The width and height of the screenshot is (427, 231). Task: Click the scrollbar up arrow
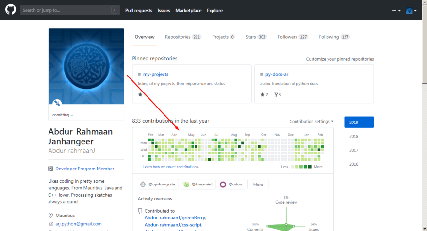pyautogui.click(x=424, y=2)
